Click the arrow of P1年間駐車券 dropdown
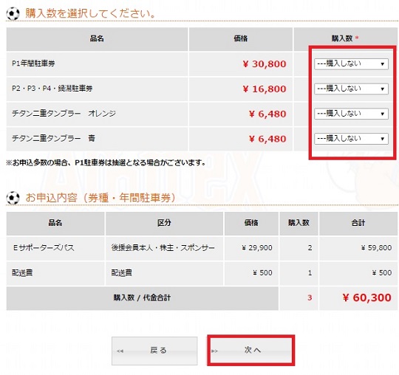Image resolution: width=399 pixels, height=375 pixels. [x=382, y=64]
